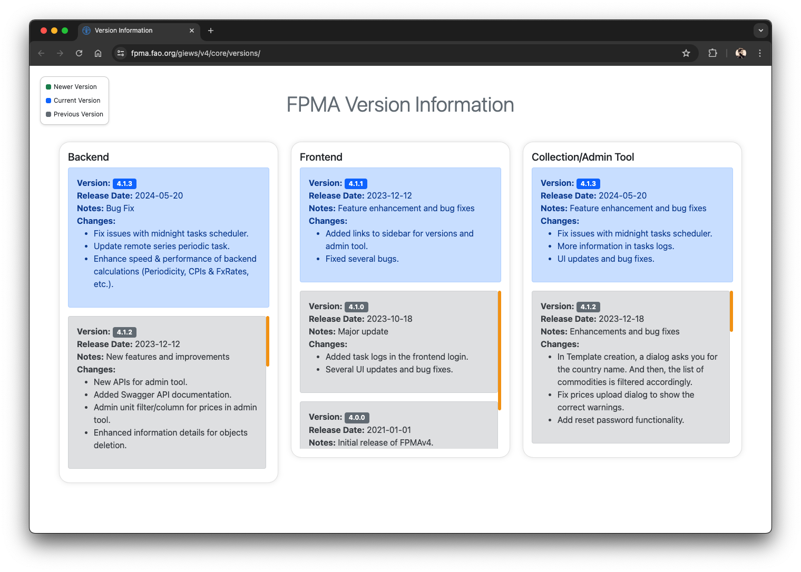
Task: Click 'Added Swagger API documentation.' item
Action: click(162, 395)
